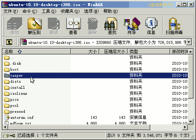Select the 'dists' folder name

(16, 82)
